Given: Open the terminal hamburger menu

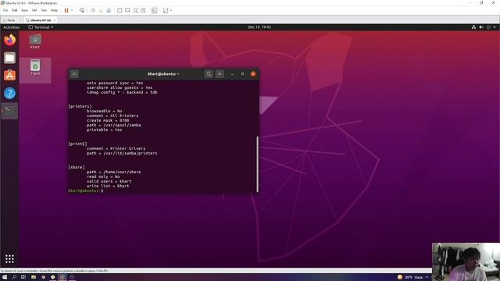Looking at the screenshot, I should (x=220, y=74).
